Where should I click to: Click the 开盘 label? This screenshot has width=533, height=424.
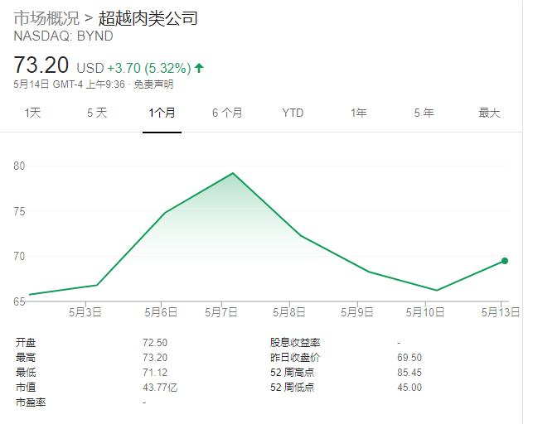point(26,343)
